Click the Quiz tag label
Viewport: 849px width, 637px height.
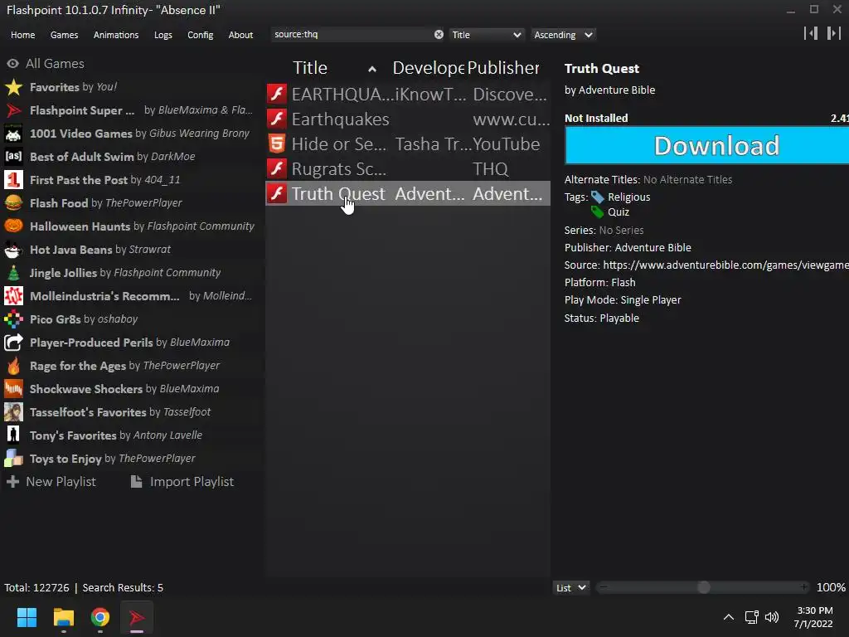(619, 212)
